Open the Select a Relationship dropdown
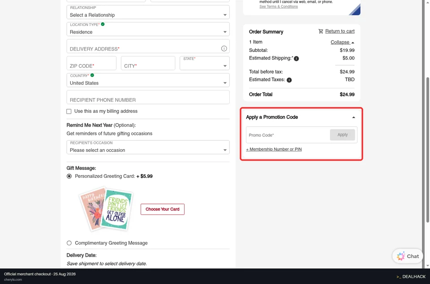This screenshot has width=430, height=284. coord(148,12)
